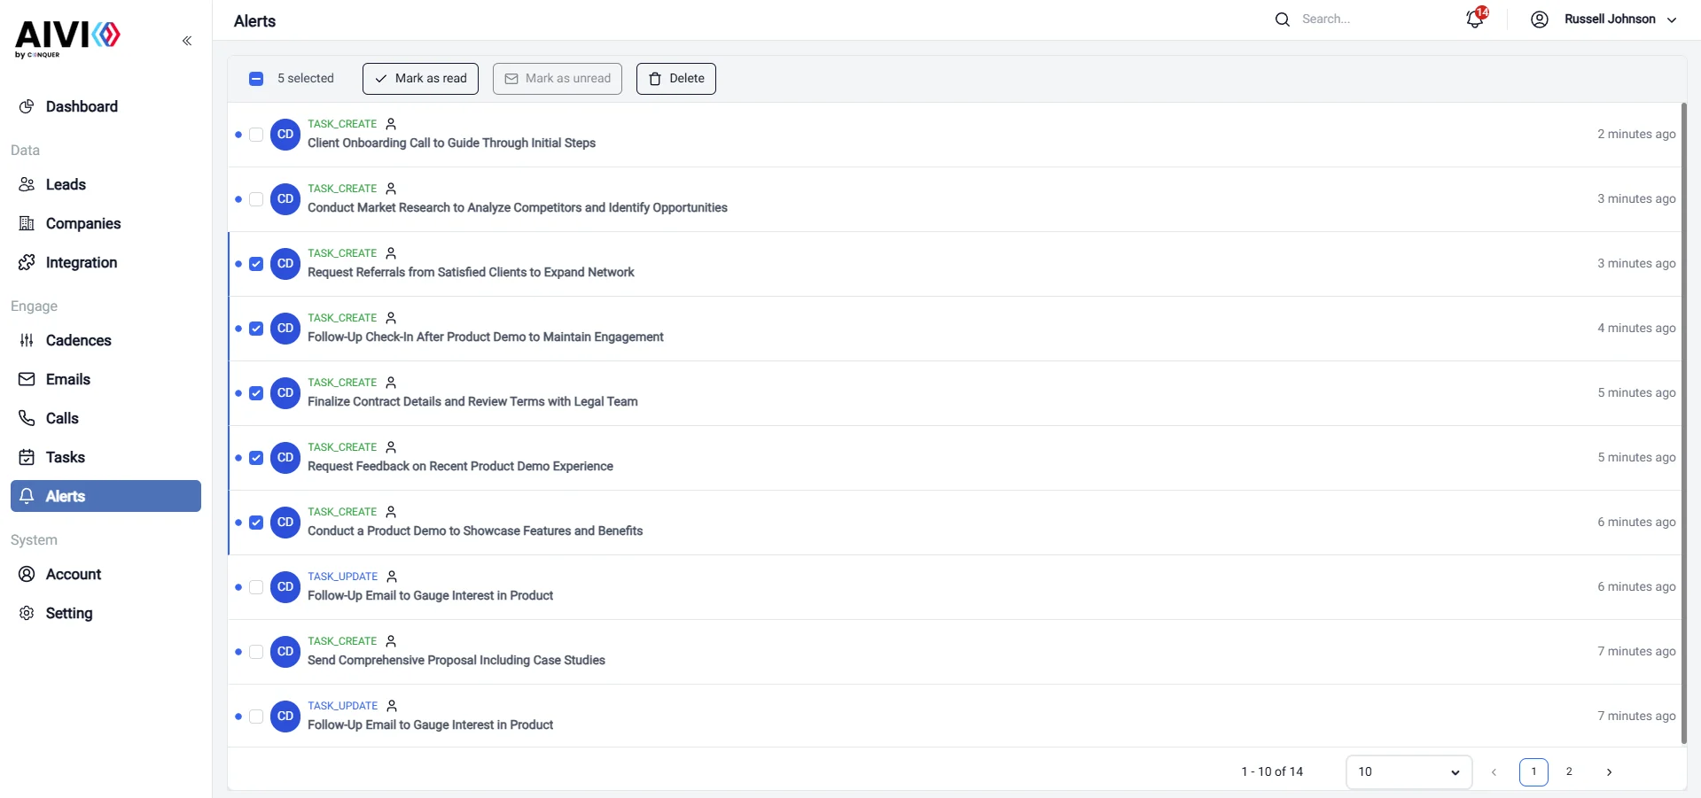Click the previous page left chevron
The image size is (1701, 798).
pos(1494,772)
